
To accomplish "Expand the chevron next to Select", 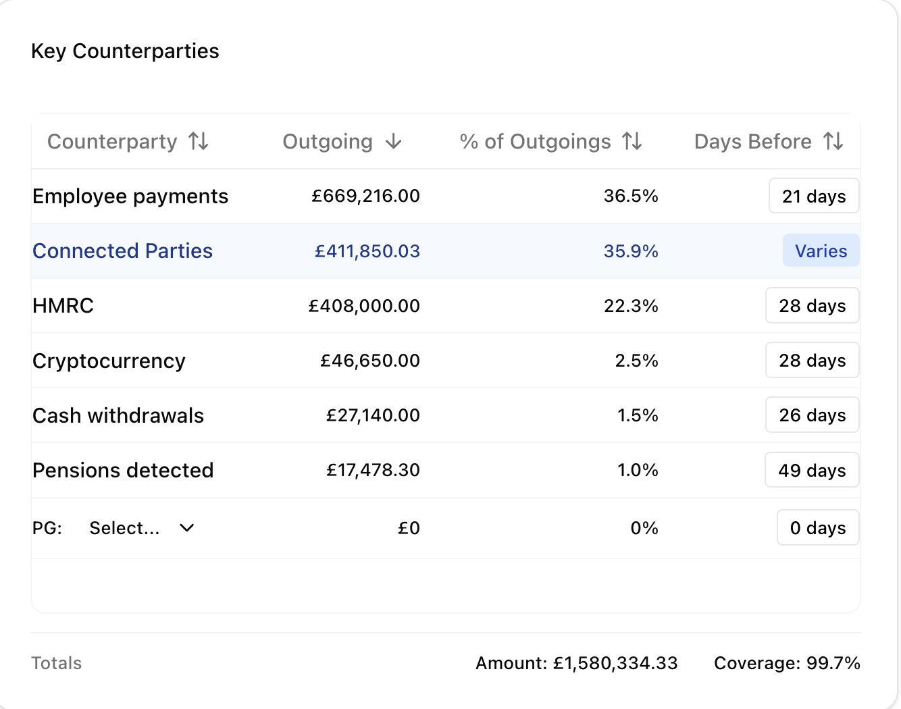I will 186,527.
